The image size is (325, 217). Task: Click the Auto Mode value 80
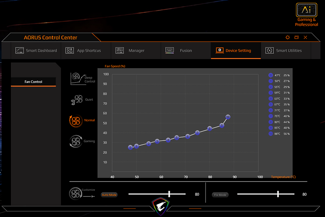(197, 194)
